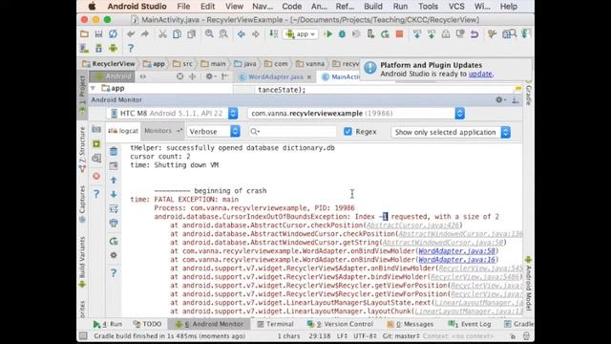Open the HTC M8 device dropdown
Screen dimensions: 611x344
(x=173, y=114)
